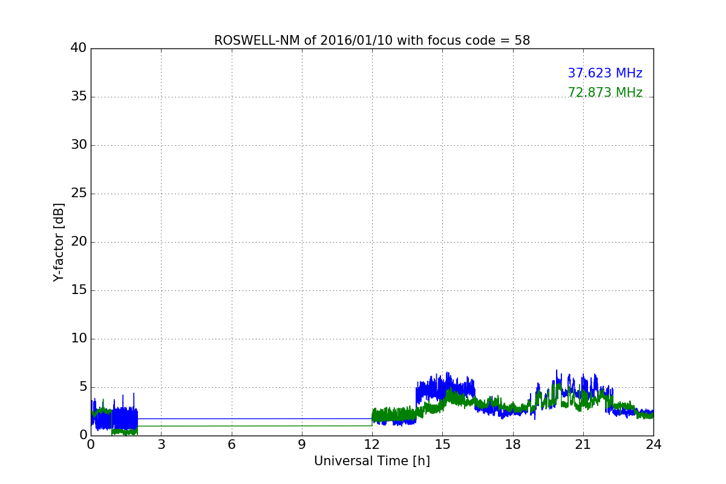Click the 10 y-axis tick label
726x484 pixels.
pos(78,339)
